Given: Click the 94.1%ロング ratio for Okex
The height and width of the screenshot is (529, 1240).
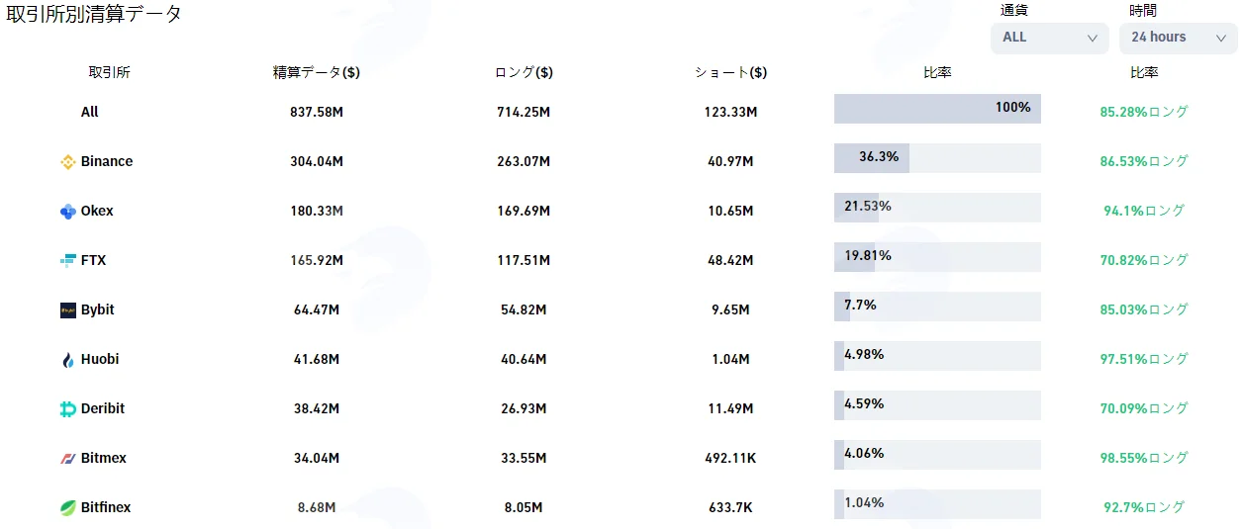Looking at the screenshot, I should [1144, 211].
